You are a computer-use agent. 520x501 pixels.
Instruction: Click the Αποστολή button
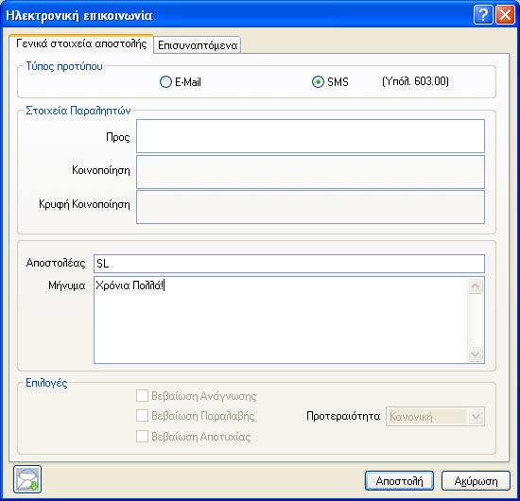coord(399,481)
